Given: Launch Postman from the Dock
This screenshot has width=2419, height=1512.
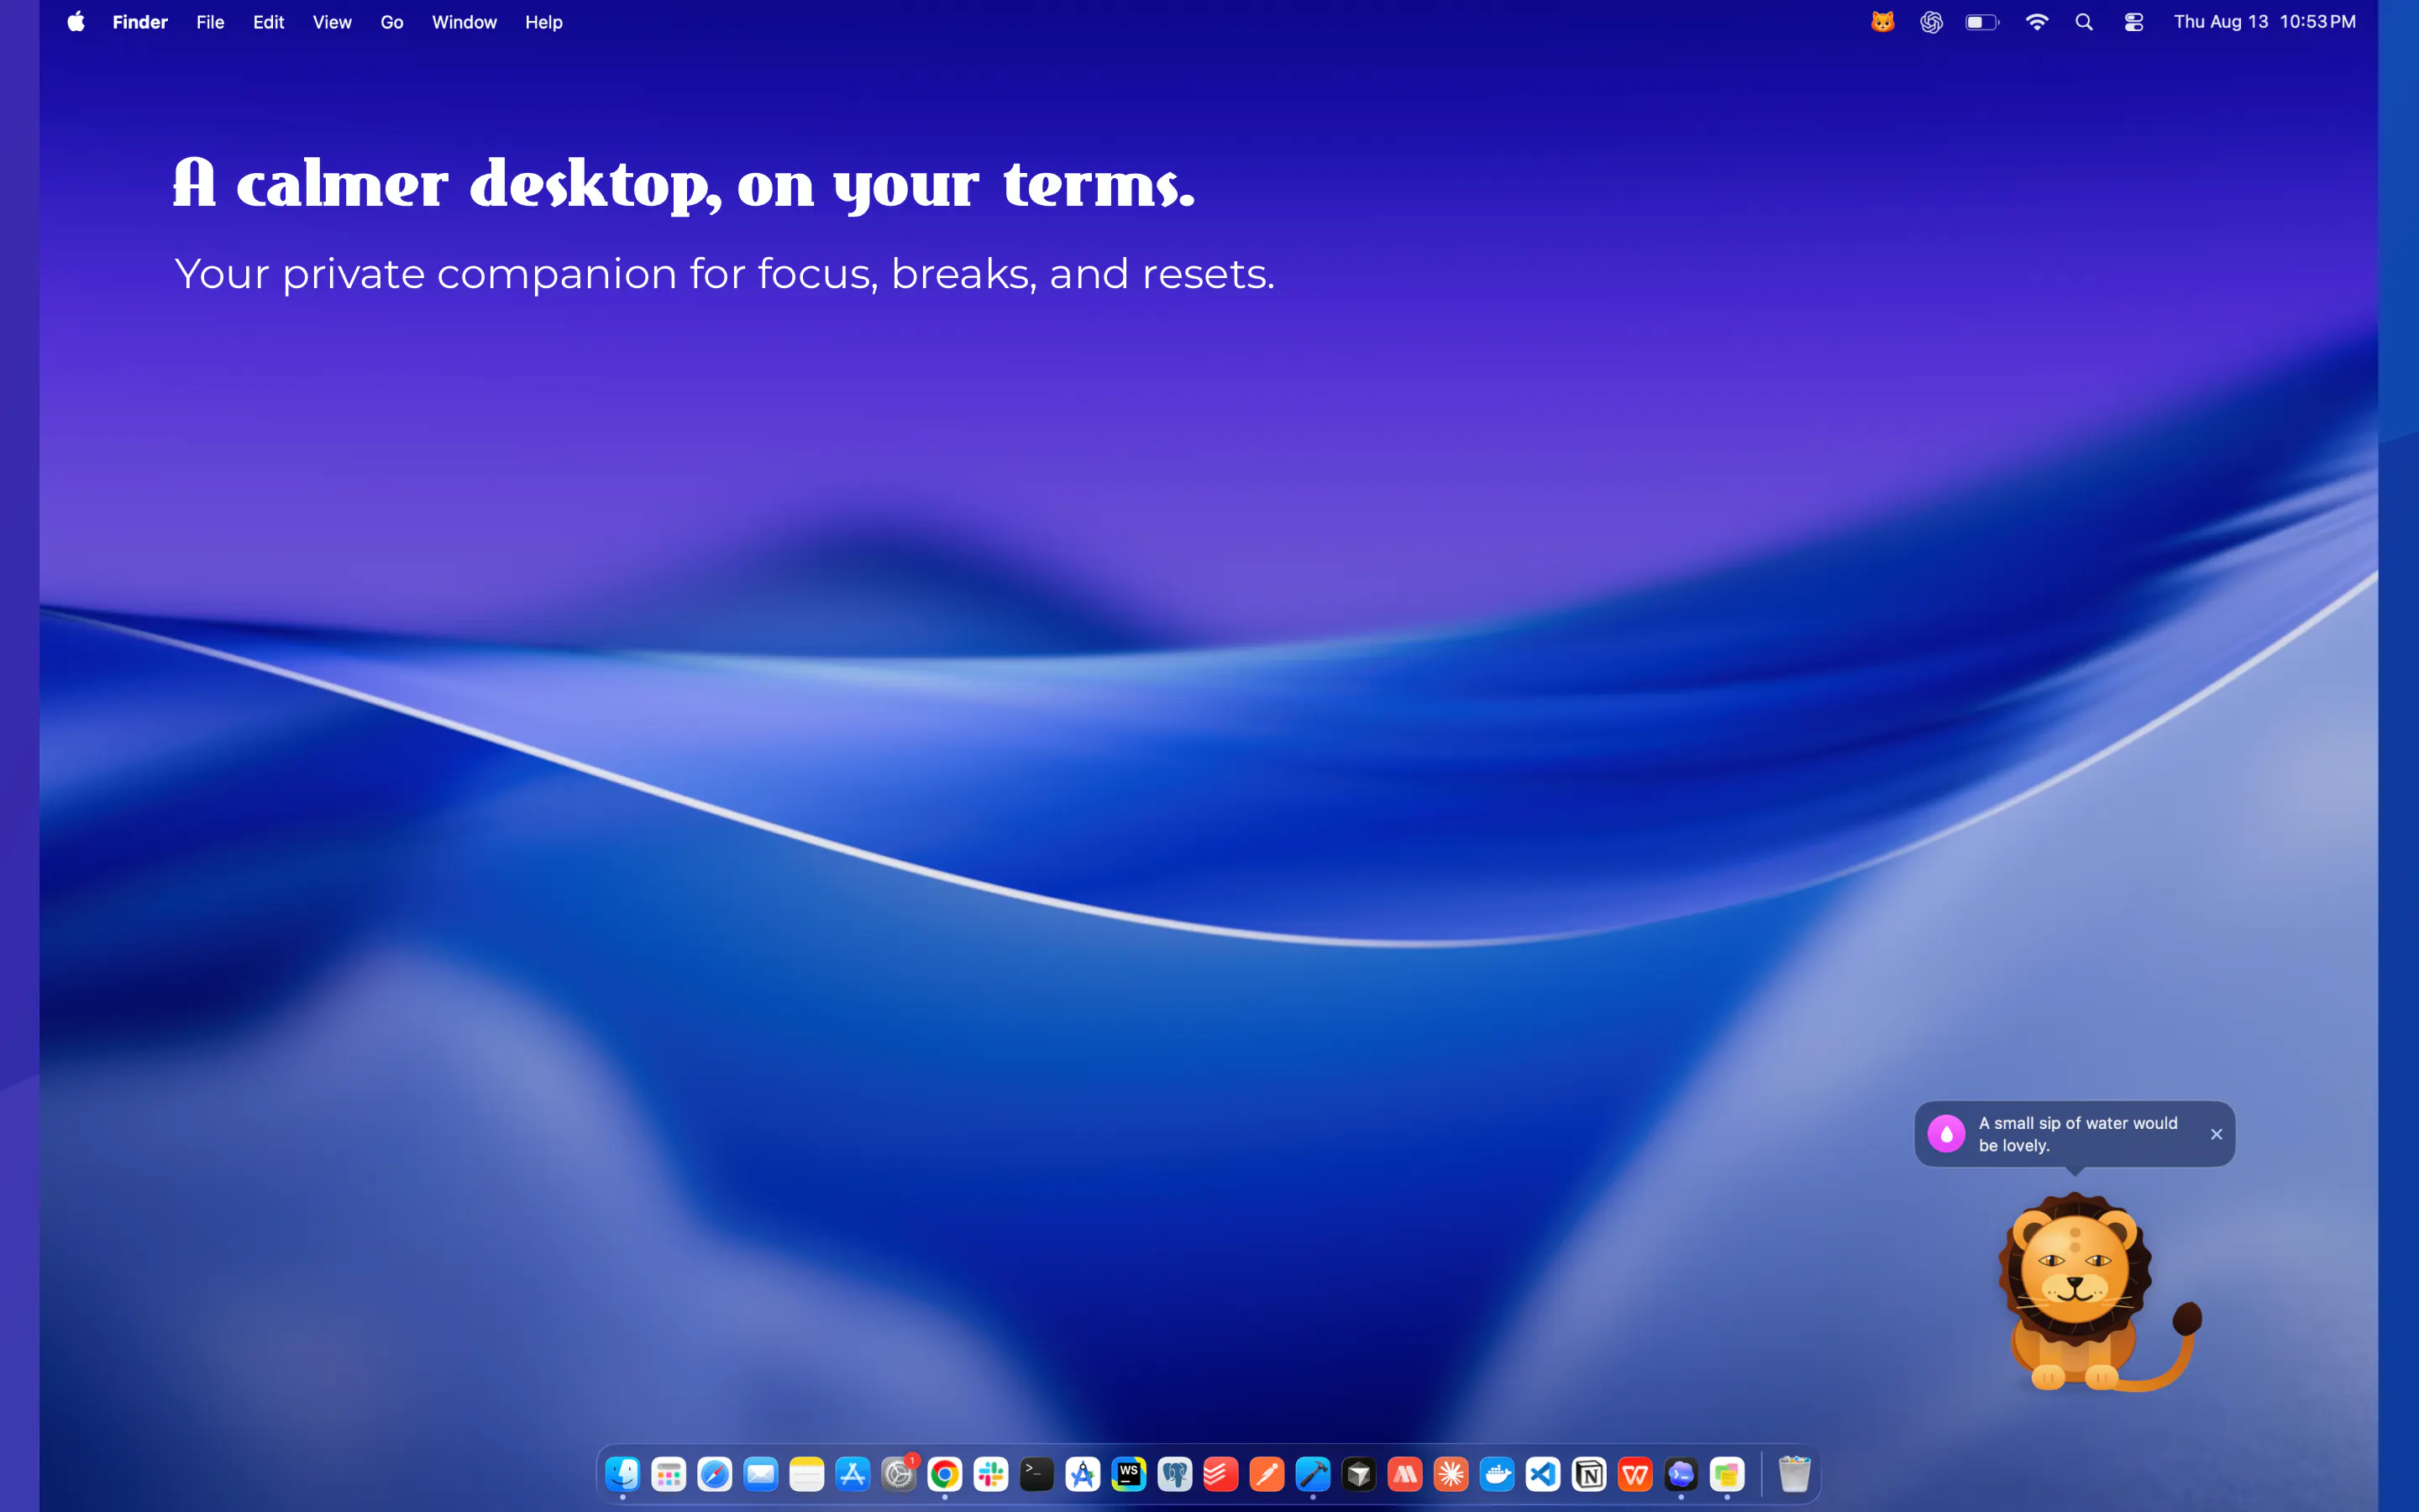Looking at the screenshot, I should pos(1267,1474).
